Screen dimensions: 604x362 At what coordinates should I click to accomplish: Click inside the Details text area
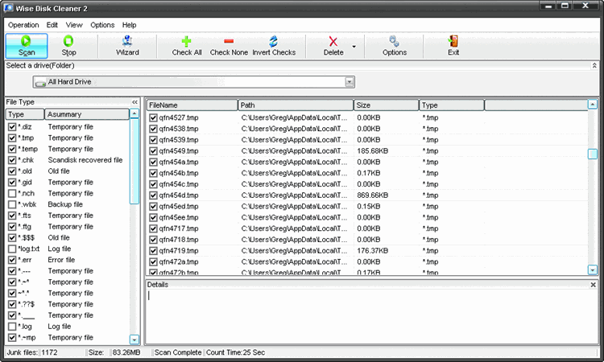pos(371,316)
